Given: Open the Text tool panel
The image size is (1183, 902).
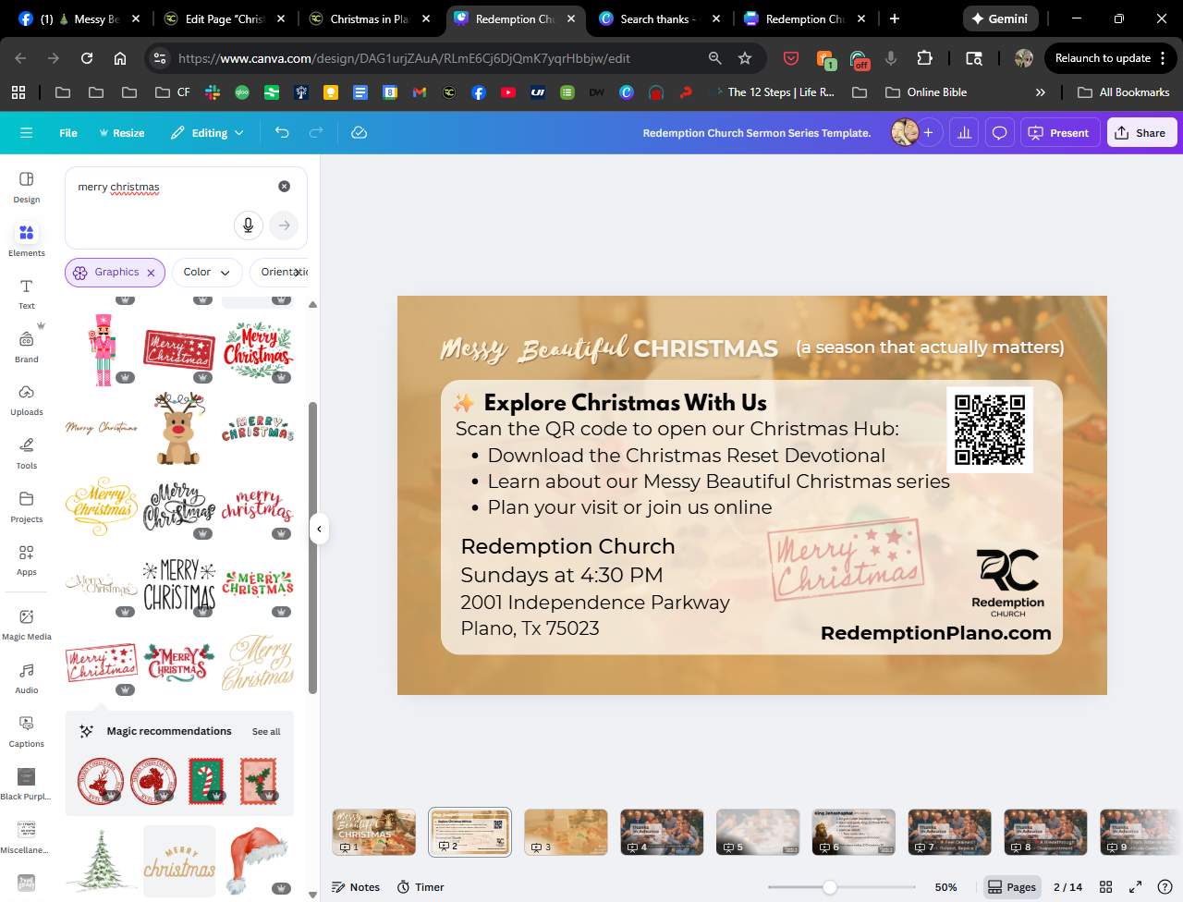Looking at the screenshot, I should [27, 293].
